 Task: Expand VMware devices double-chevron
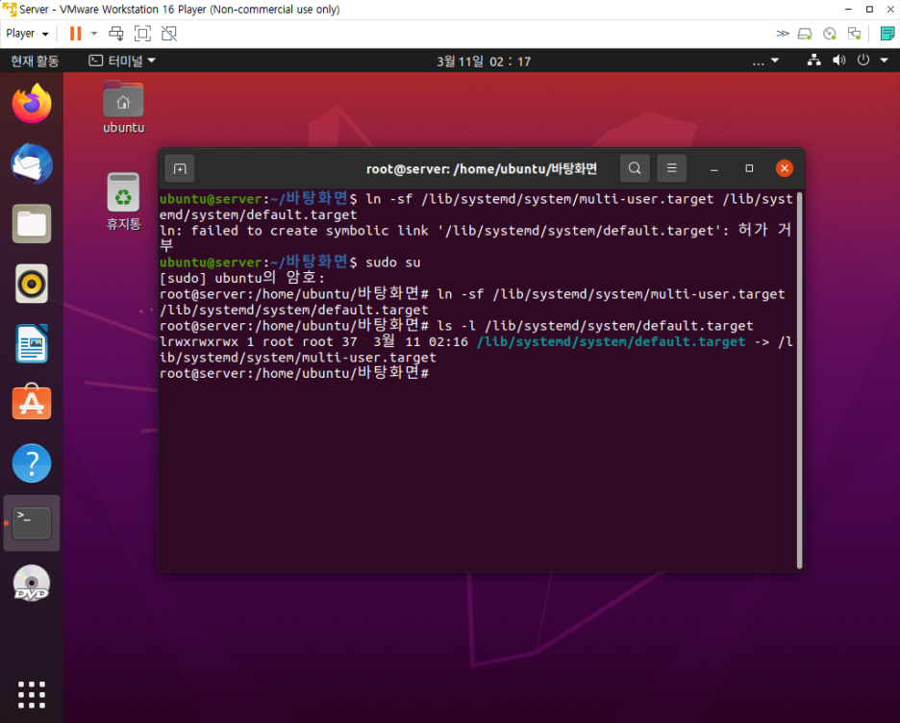pyautogui.click(x=783, y=34)
